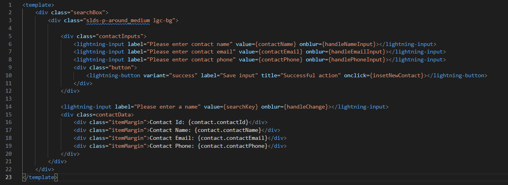Click the closing div tag on line 22
This screenshot has height=185, width=508.
[x=45, y=169]
